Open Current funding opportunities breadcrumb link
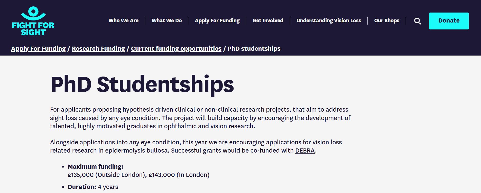This screenshot has height=193, width=481. point(176,49)
